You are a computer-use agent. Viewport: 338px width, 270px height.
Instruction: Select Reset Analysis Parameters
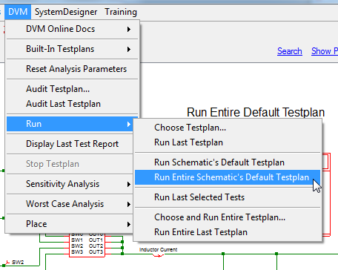72,69
